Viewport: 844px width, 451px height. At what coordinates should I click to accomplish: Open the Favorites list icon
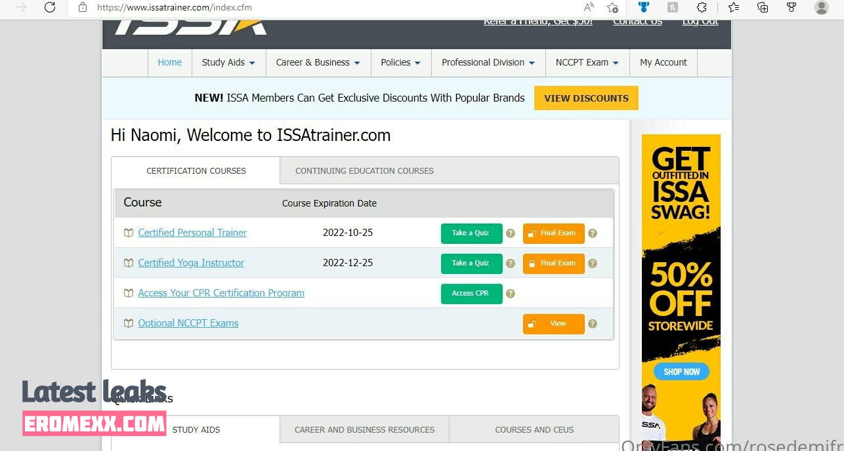click(x=734, y=7)
